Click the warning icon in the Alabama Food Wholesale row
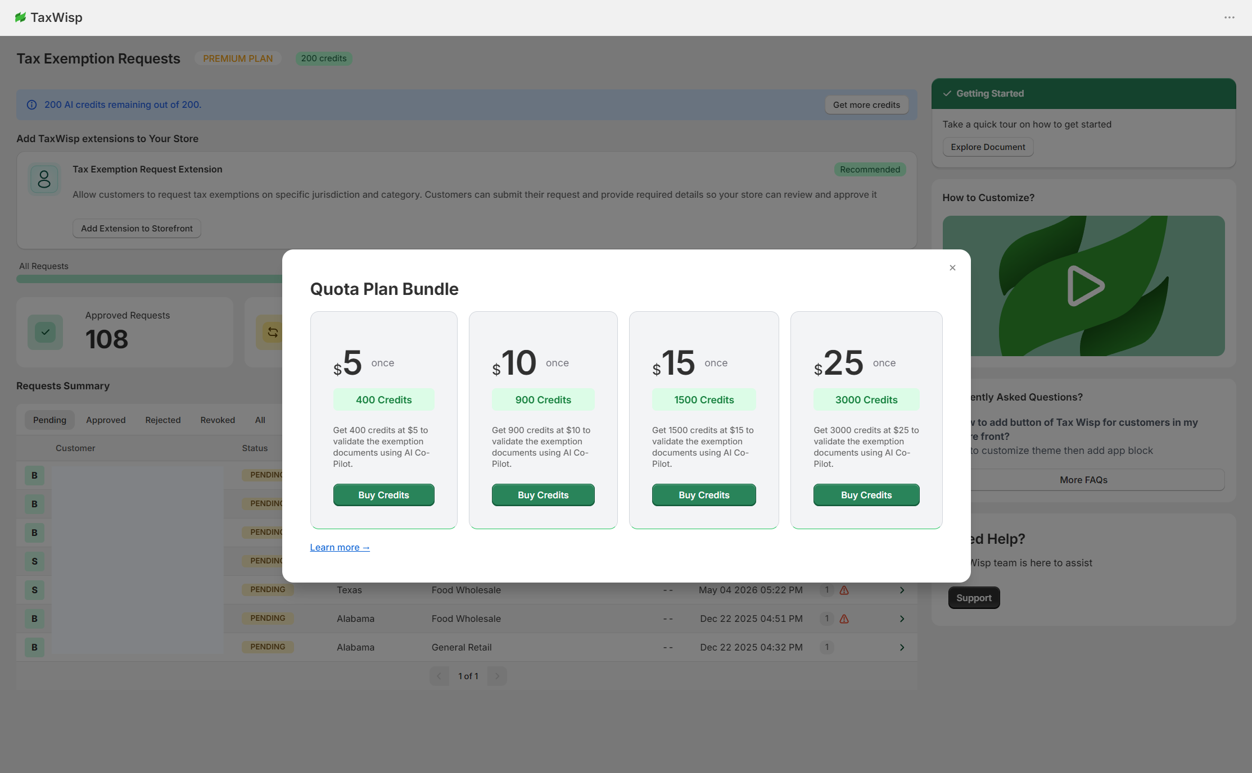The width and height of the screenshot is (1252, 773). 844,619
